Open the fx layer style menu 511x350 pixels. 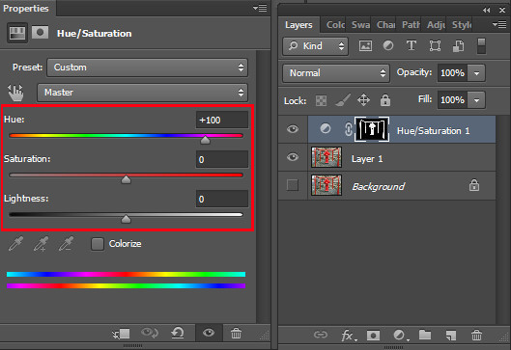tap(349, 335)
